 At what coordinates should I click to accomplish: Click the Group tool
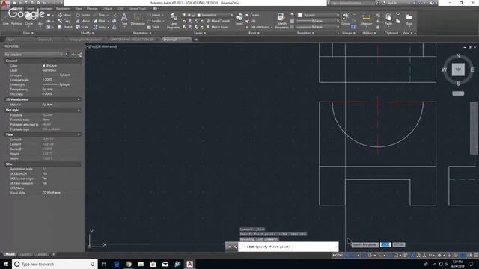click(345, 19)
